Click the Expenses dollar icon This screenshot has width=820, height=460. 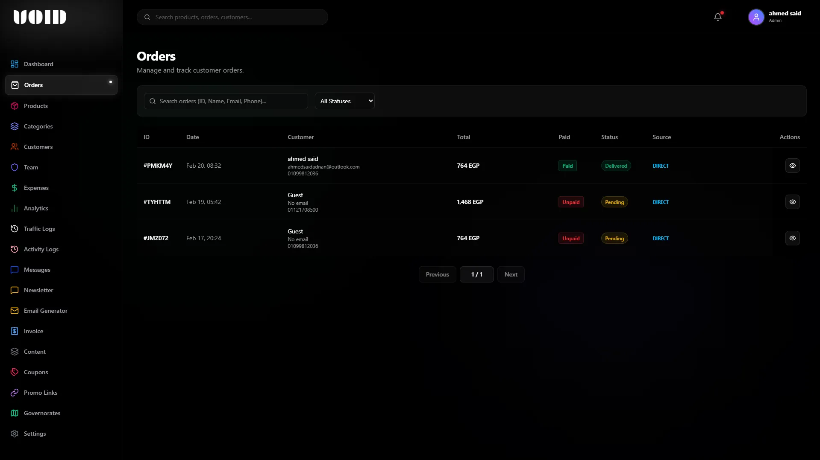[x=15, y=188]
